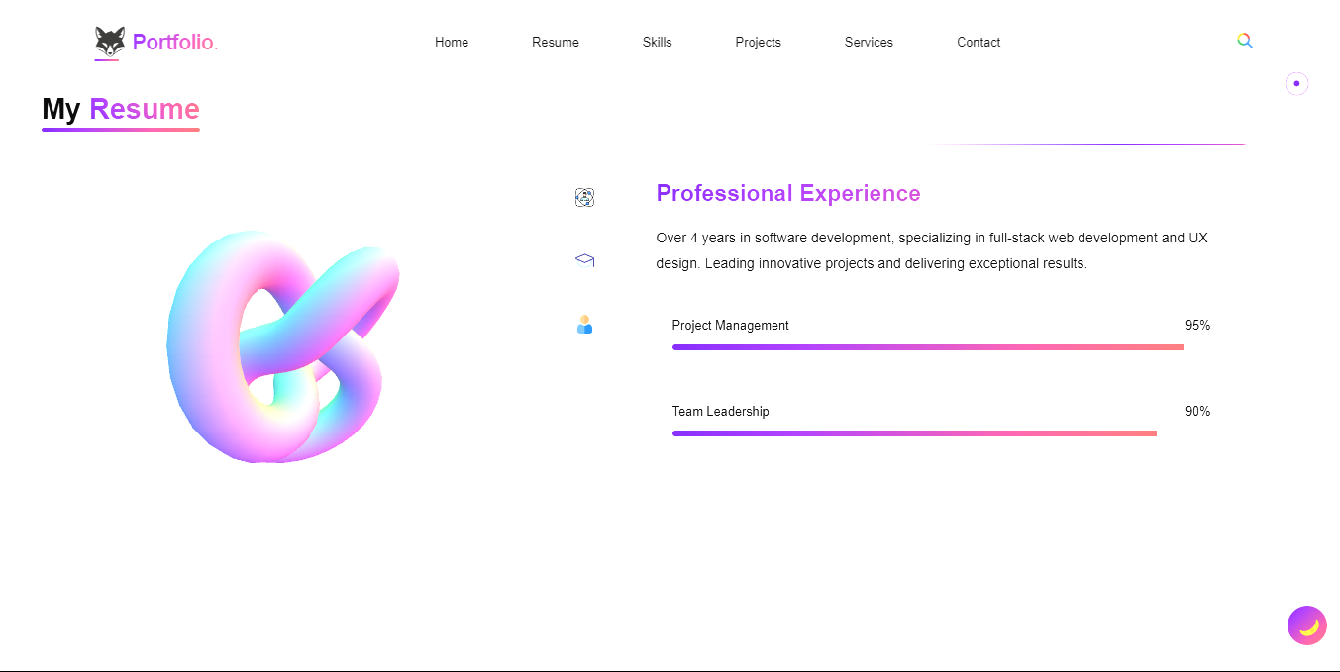The height and width of the screenshot is (672, 1340).
Task: Click the 95% Project Management value
Action: click(1197, 326)
